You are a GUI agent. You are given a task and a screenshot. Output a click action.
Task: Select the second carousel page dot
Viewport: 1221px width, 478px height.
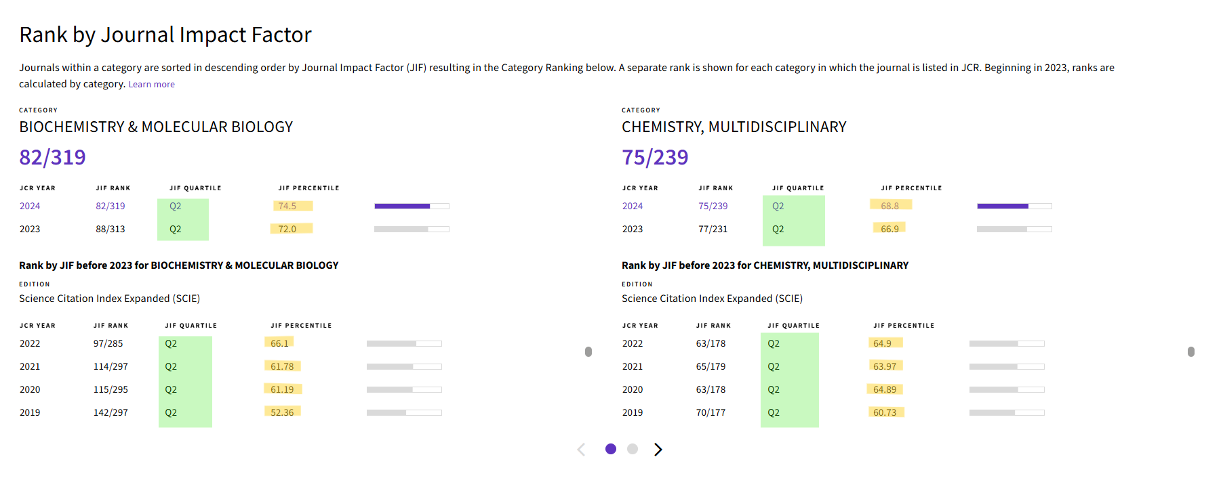coord(633,449)
